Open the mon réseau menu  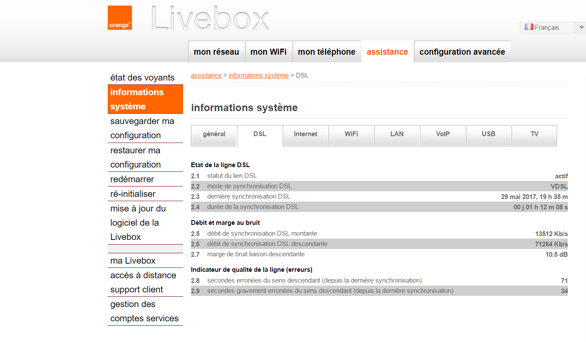pos(217,52)
